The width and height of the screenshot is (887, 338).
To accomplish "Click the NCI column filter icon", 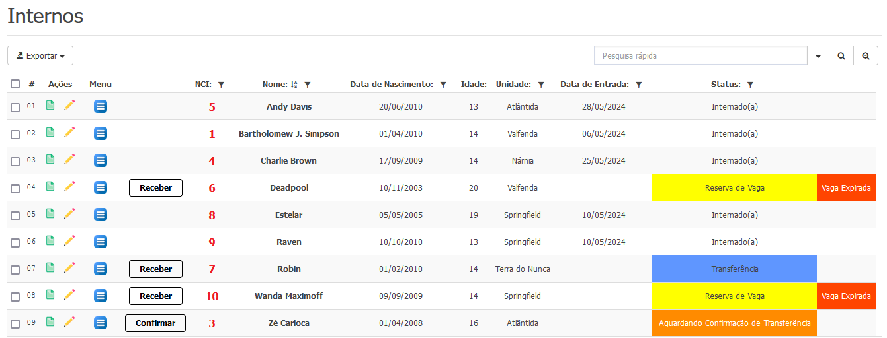I will point(221,84).
